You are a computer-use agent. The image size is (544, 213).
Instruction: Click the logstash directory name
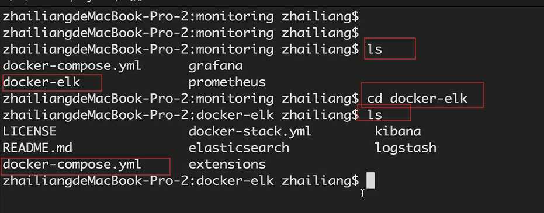[406, 148]
